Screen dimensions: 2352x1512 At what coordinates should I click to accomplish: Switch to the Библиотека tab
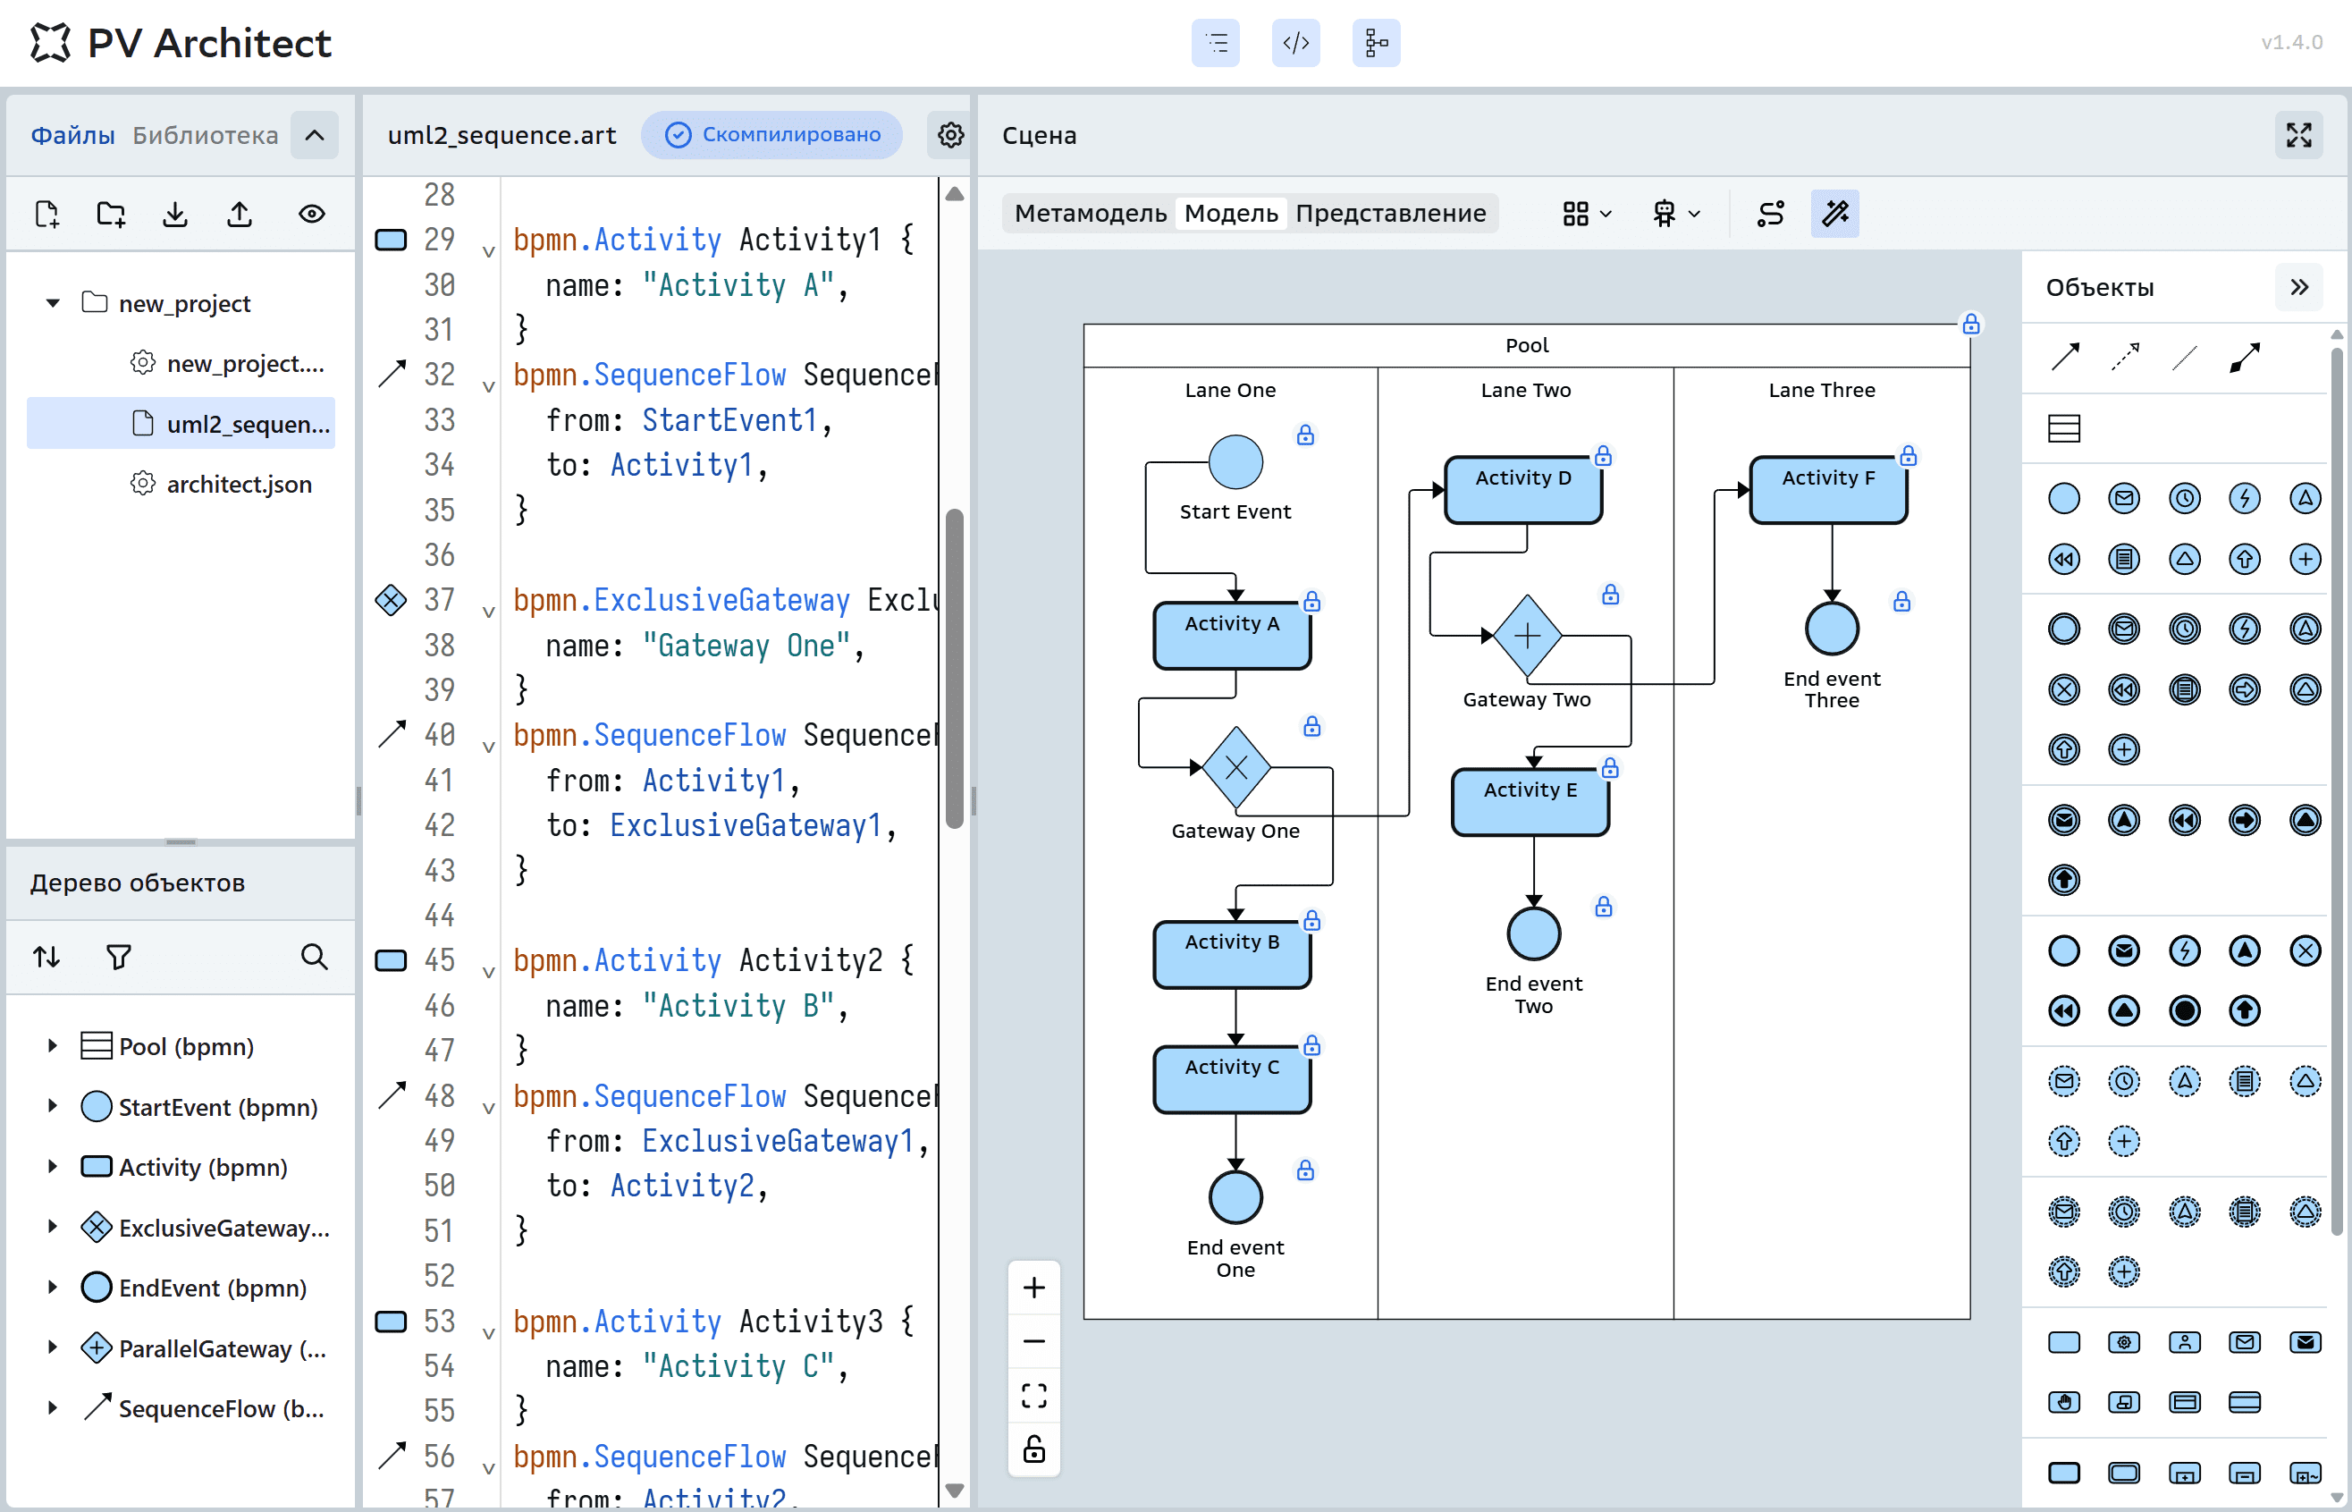[205, 136]
